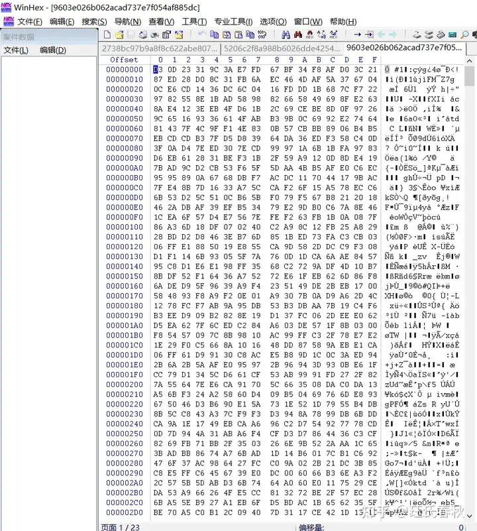Click the greyed Back navigation arrow
The image size is (477, 531).
[x=381, y=34]
